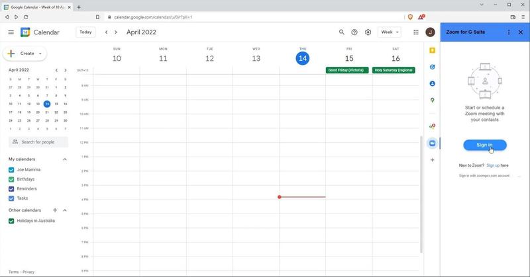The image size is (530, 277).
Task: Select Monday 11 column header
Action: [163, 56]
